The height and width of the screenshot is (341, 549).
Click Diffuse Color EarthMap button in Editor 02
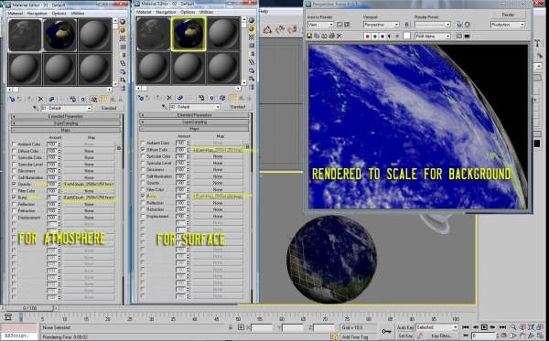point(218,150)
